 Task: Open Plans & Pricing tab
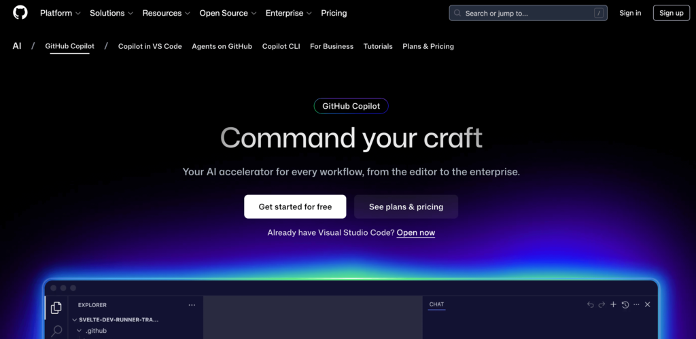pos(428,46)
